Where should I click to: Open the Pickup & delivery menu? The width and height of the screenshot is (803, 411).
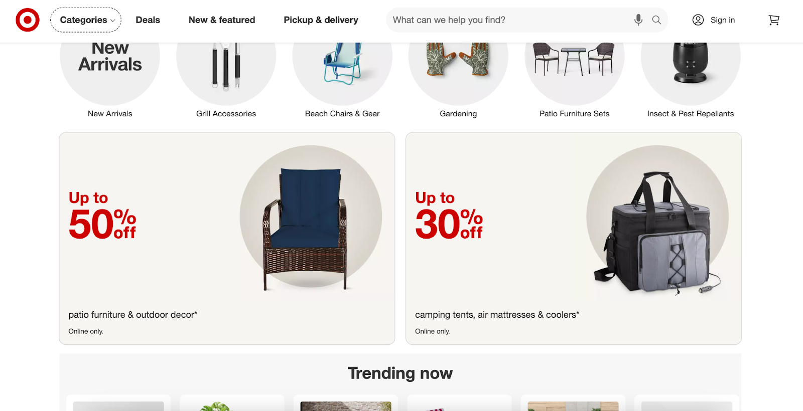[x=321, y=20]
